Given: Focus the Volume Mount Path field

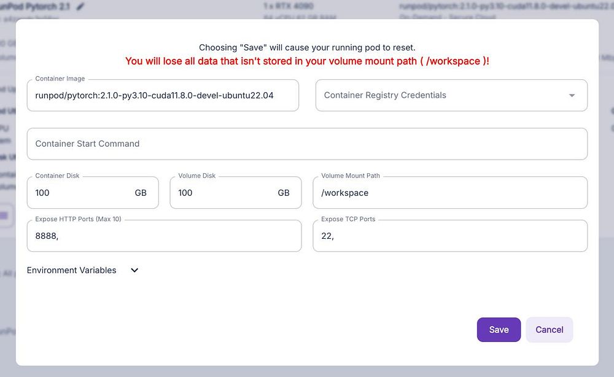Looking at the screenshot, I should pos(449,193).
